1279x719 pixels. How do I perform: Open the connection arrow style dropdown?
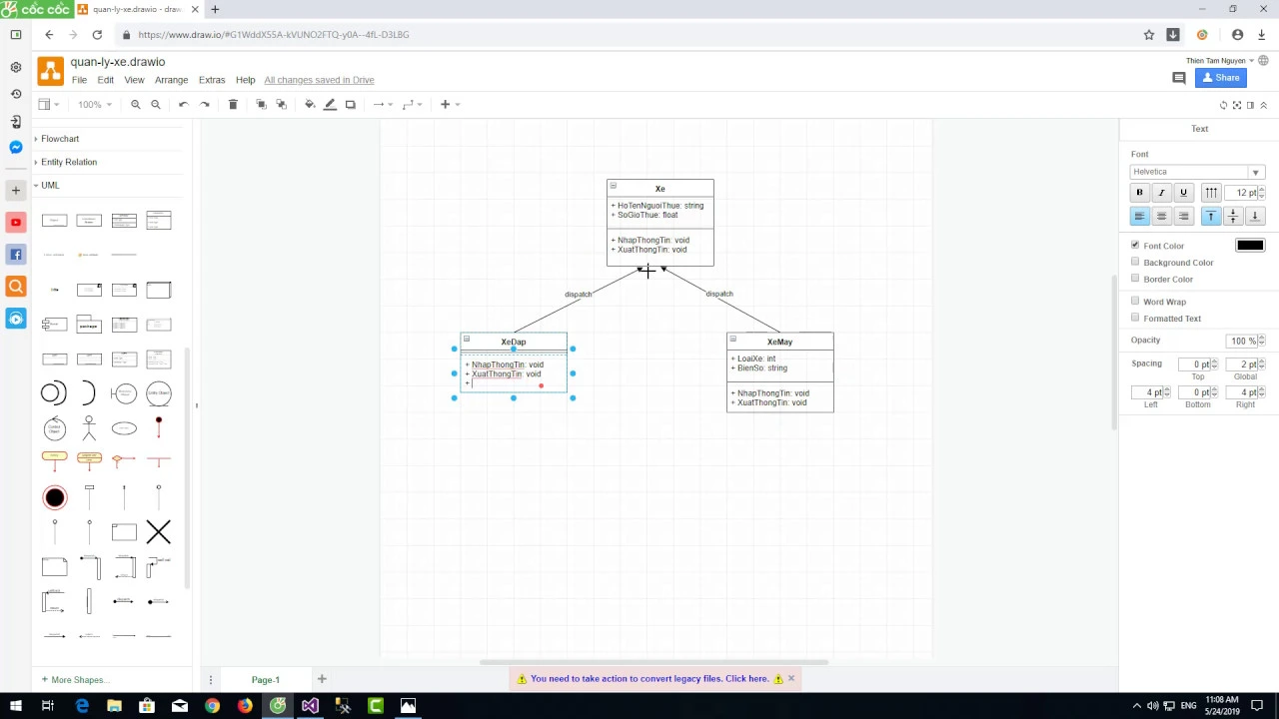(384, 104)
